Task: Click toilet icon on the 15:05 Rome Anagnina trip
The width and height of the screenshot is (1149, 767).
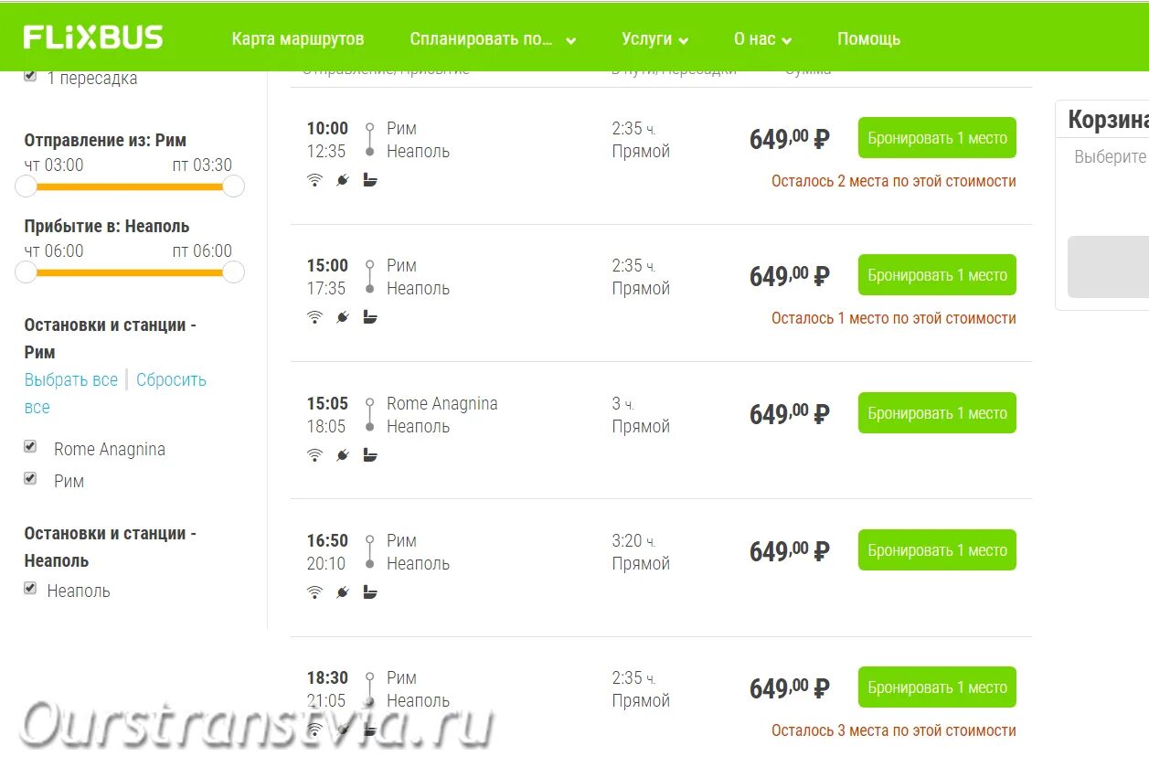Action: [370, 455]
